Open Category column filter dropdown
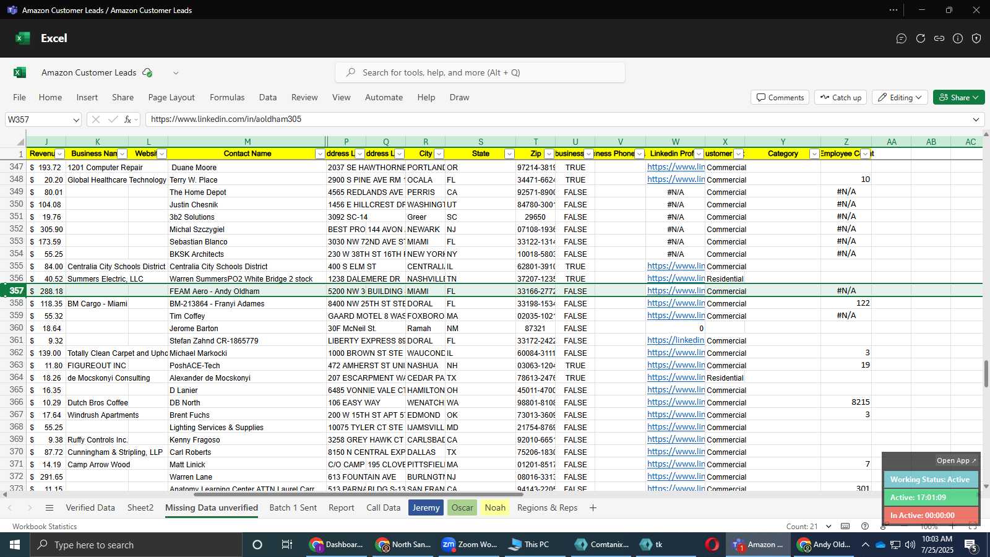The height and width of the screenshot is (557, 990). [814, 154]
